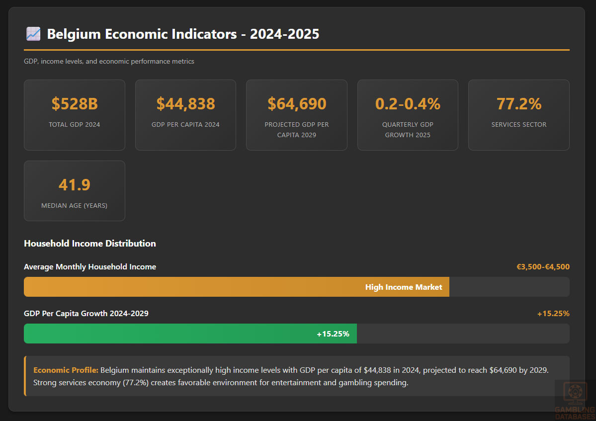Click the $64,690 projected GDP card
This screenshot has height=421, width=596.
tap(297, 115)
